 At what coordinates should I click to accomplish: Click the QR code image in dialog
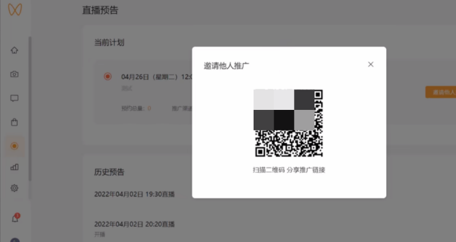click(x=288, y=123)
